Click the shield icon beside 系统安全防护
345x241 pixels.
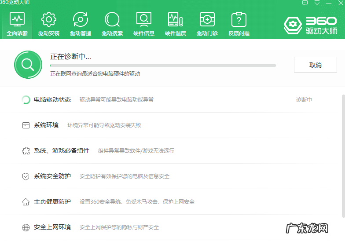click(x=26, y=176)
